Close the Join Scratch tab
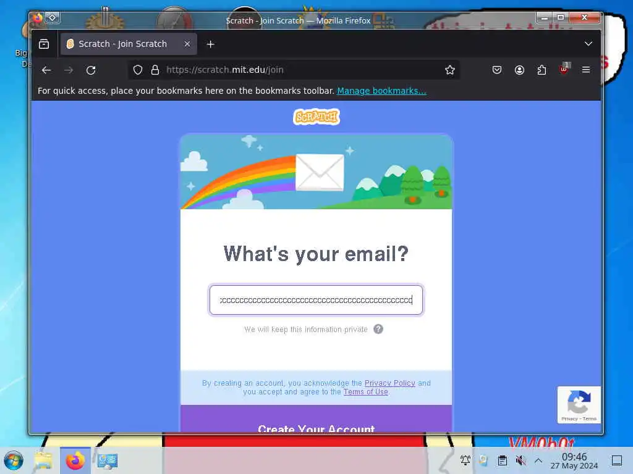Screen dimensions: 633x474 pyautogui.click(x=187, y=44)
